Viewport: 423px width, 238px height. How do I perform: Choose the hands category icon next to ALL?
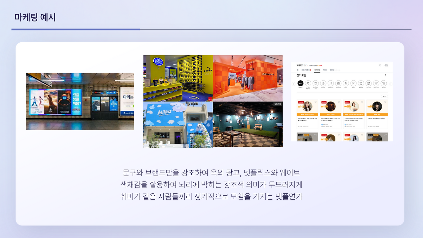tap(308, 84)
